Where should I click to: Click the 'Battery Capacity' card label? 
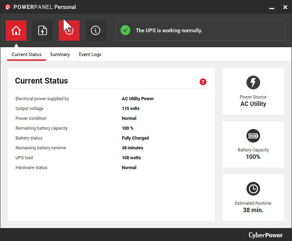coord(253,150)
